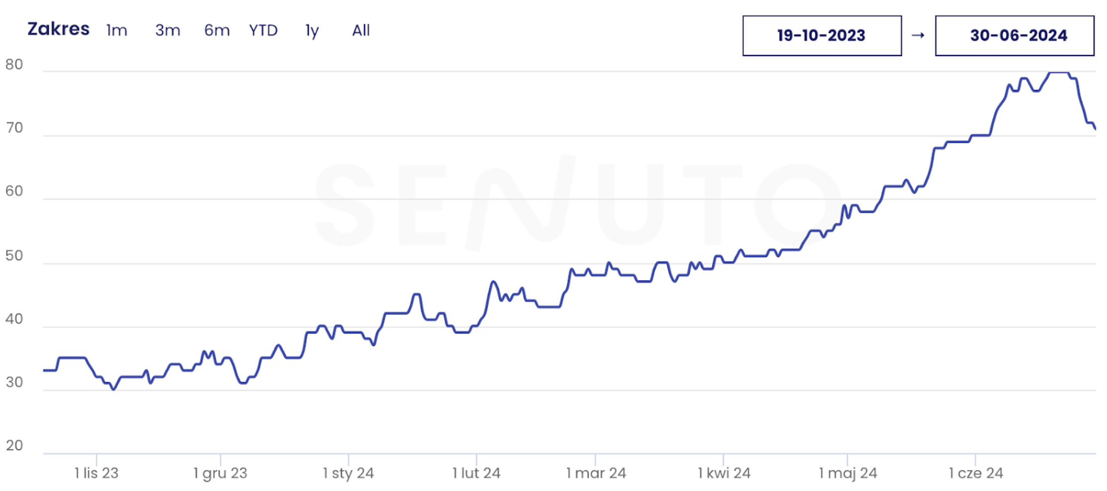Click the arrow between the dates
This screenshot has height=491, width=1107.
point(918,35)
